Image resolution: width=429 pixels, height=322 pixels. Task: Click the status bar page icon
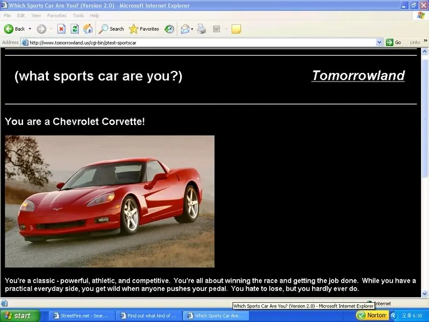click(x=4, y=303)
